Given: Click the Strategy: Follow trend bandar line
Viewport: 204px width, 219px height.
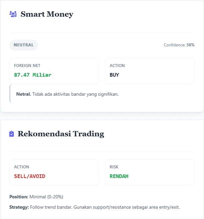Looking at the screenshot, I should [x=94, y=207].
